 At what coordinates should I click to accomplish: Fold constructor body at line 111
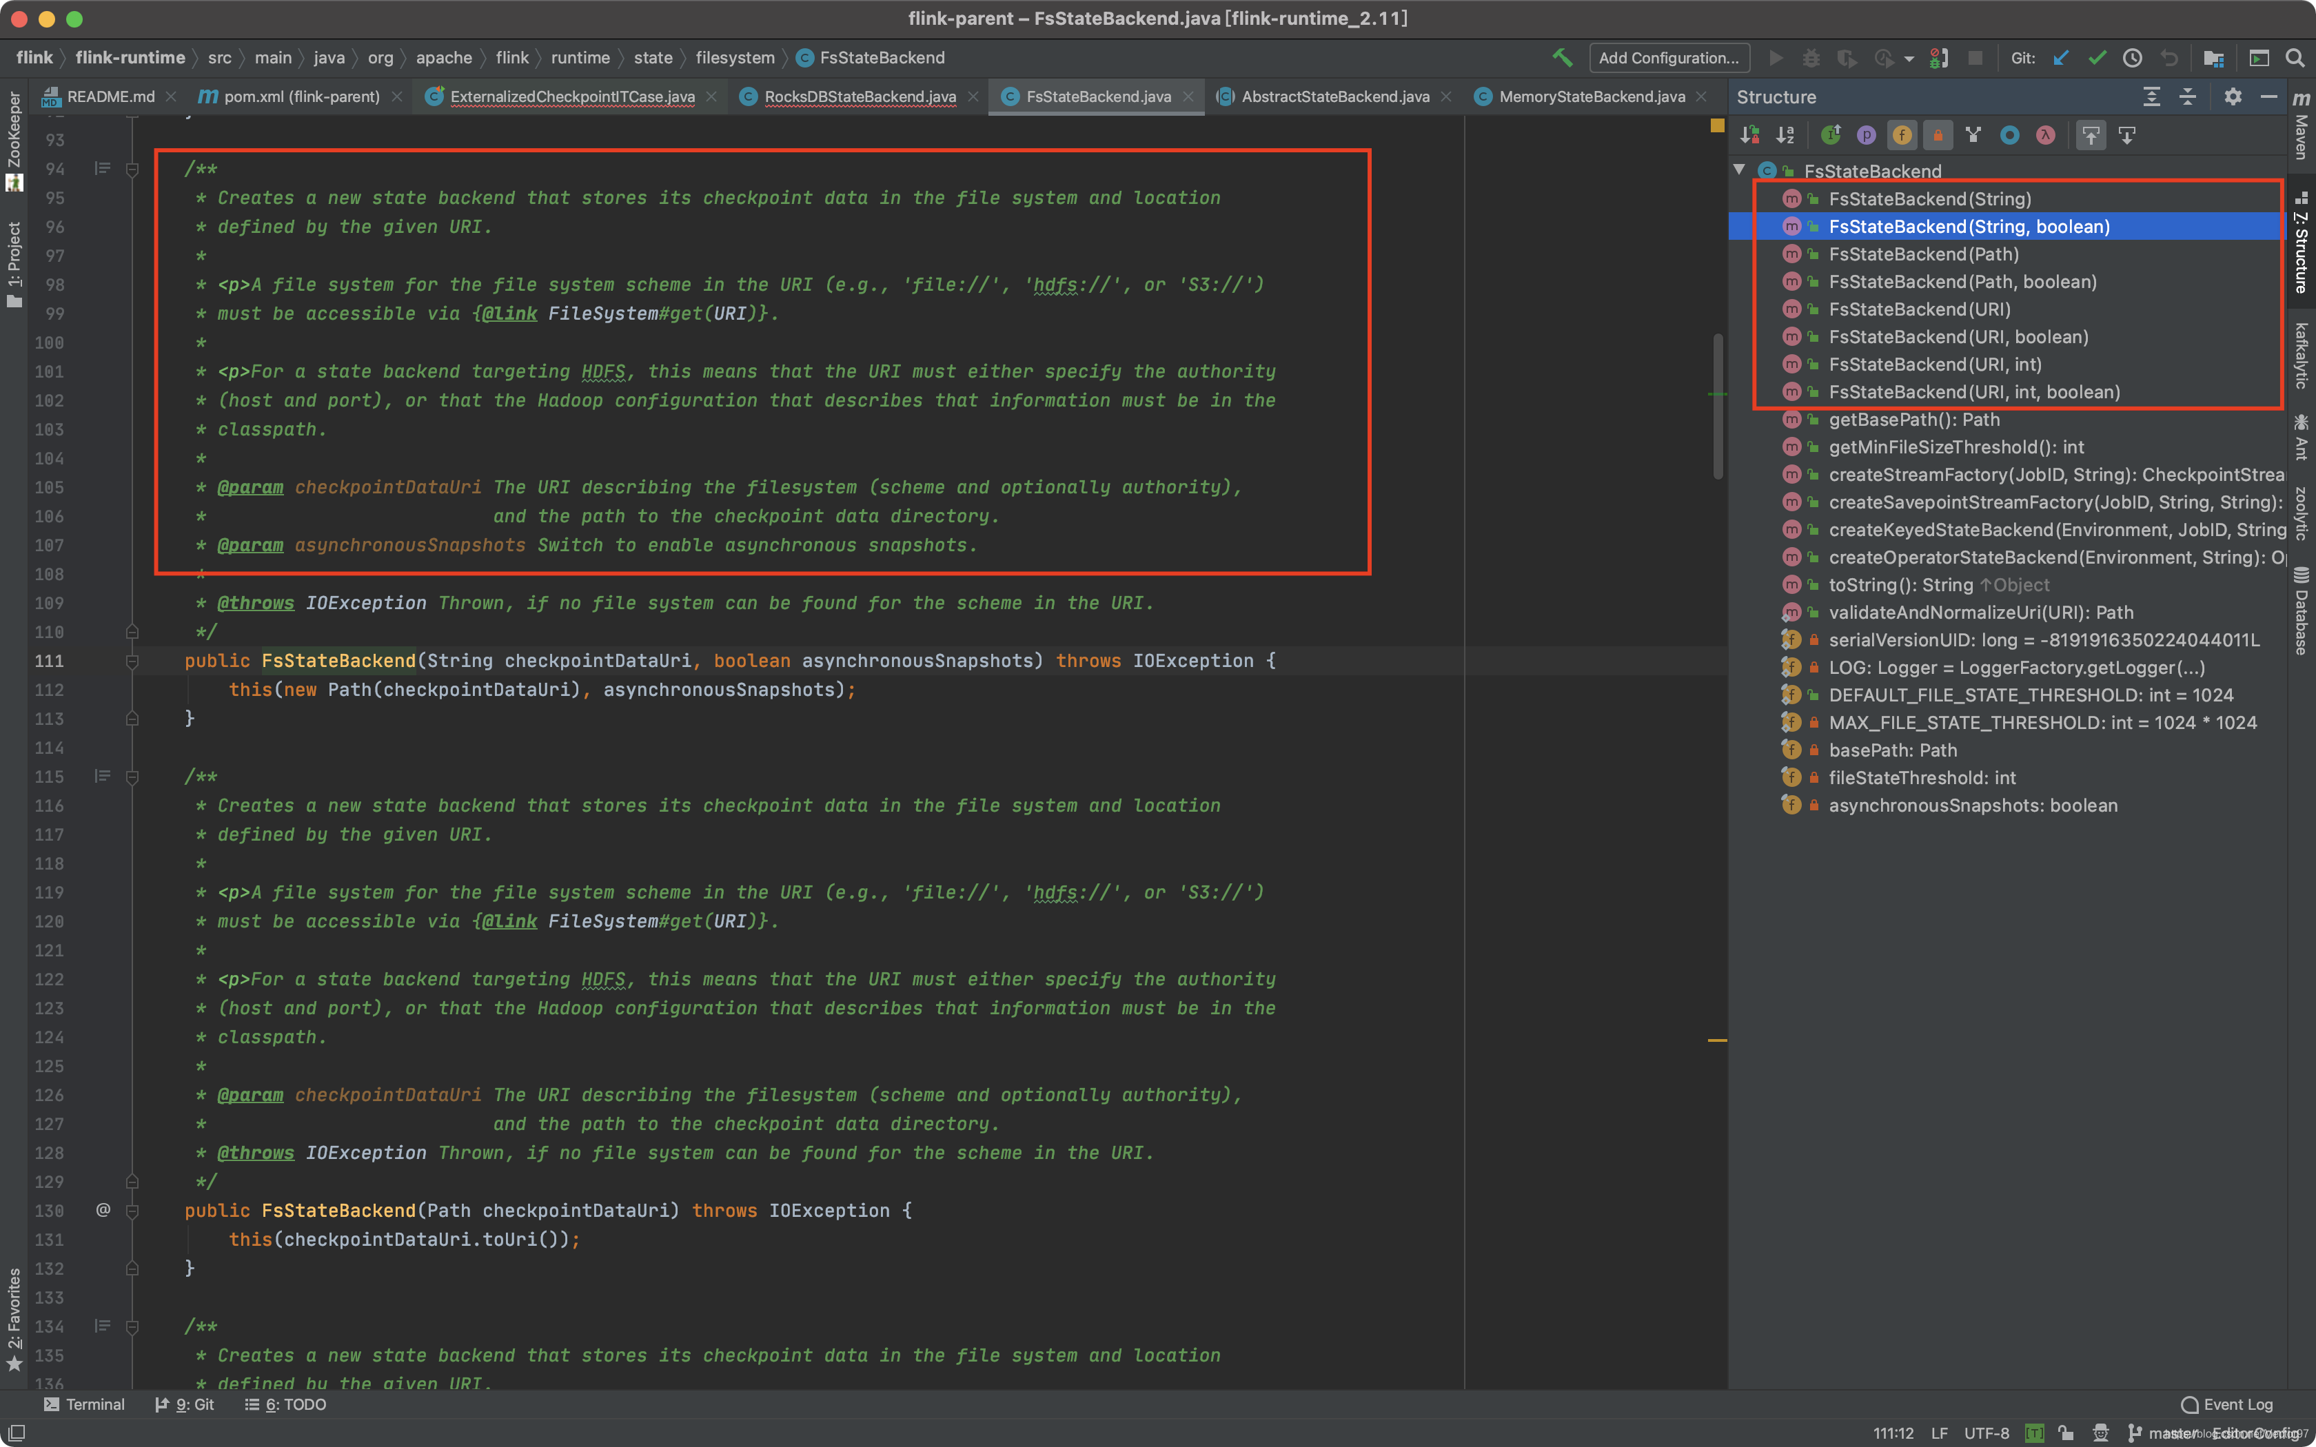coord(133,661)
